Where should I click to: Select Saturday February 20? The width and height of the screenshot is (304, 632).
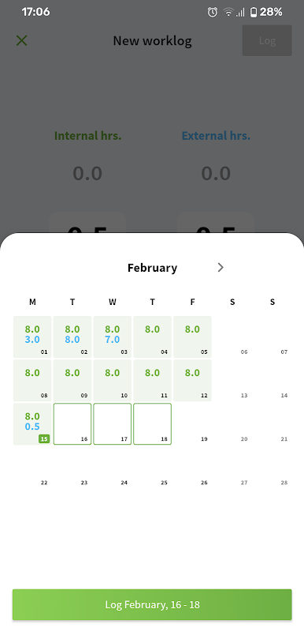pyautogui.click(x=232, y=424)
